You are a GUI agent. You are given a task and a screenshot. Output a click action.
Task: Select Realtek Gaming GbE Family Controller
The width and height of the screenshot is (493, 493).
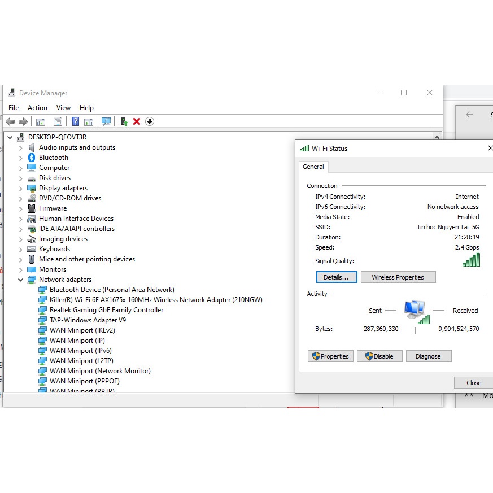106,310
